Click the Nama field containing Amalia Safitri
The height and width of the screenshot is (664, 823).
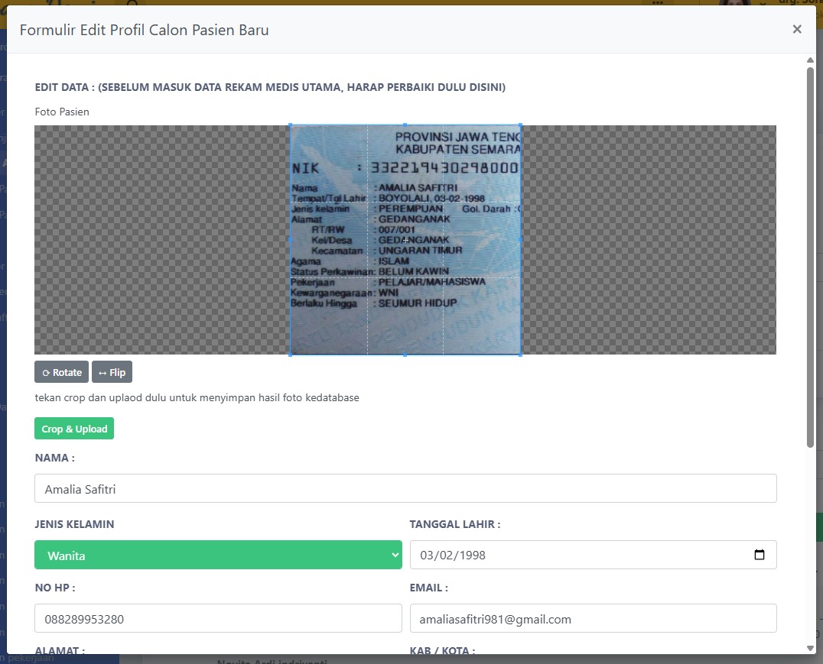pos(405,488)
